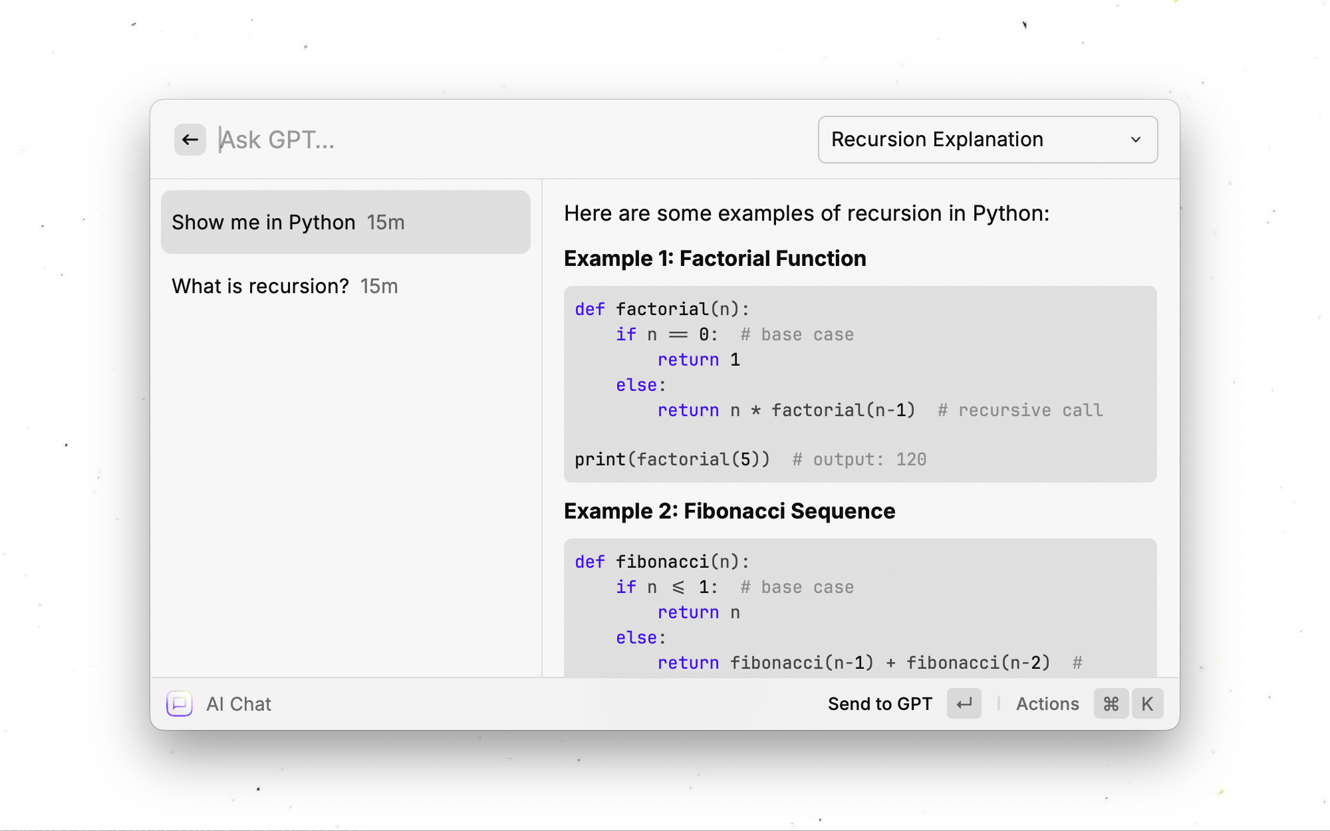
Task: Click the intro text about recursion examples
Action: click(806, 213)
